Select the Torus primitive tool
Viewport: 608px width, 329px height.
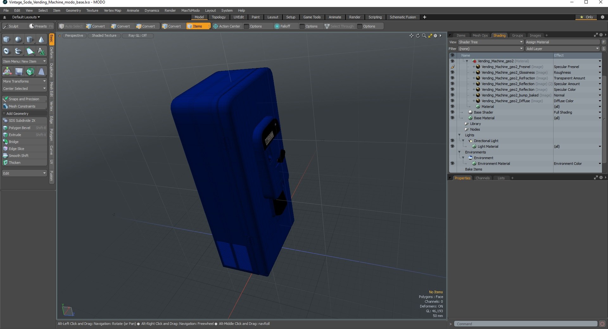coord(7,51)
